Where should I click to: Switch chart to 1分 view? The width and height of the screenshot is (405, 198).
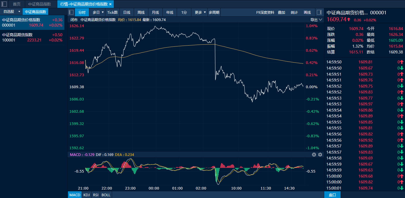(x=184, y=12)
